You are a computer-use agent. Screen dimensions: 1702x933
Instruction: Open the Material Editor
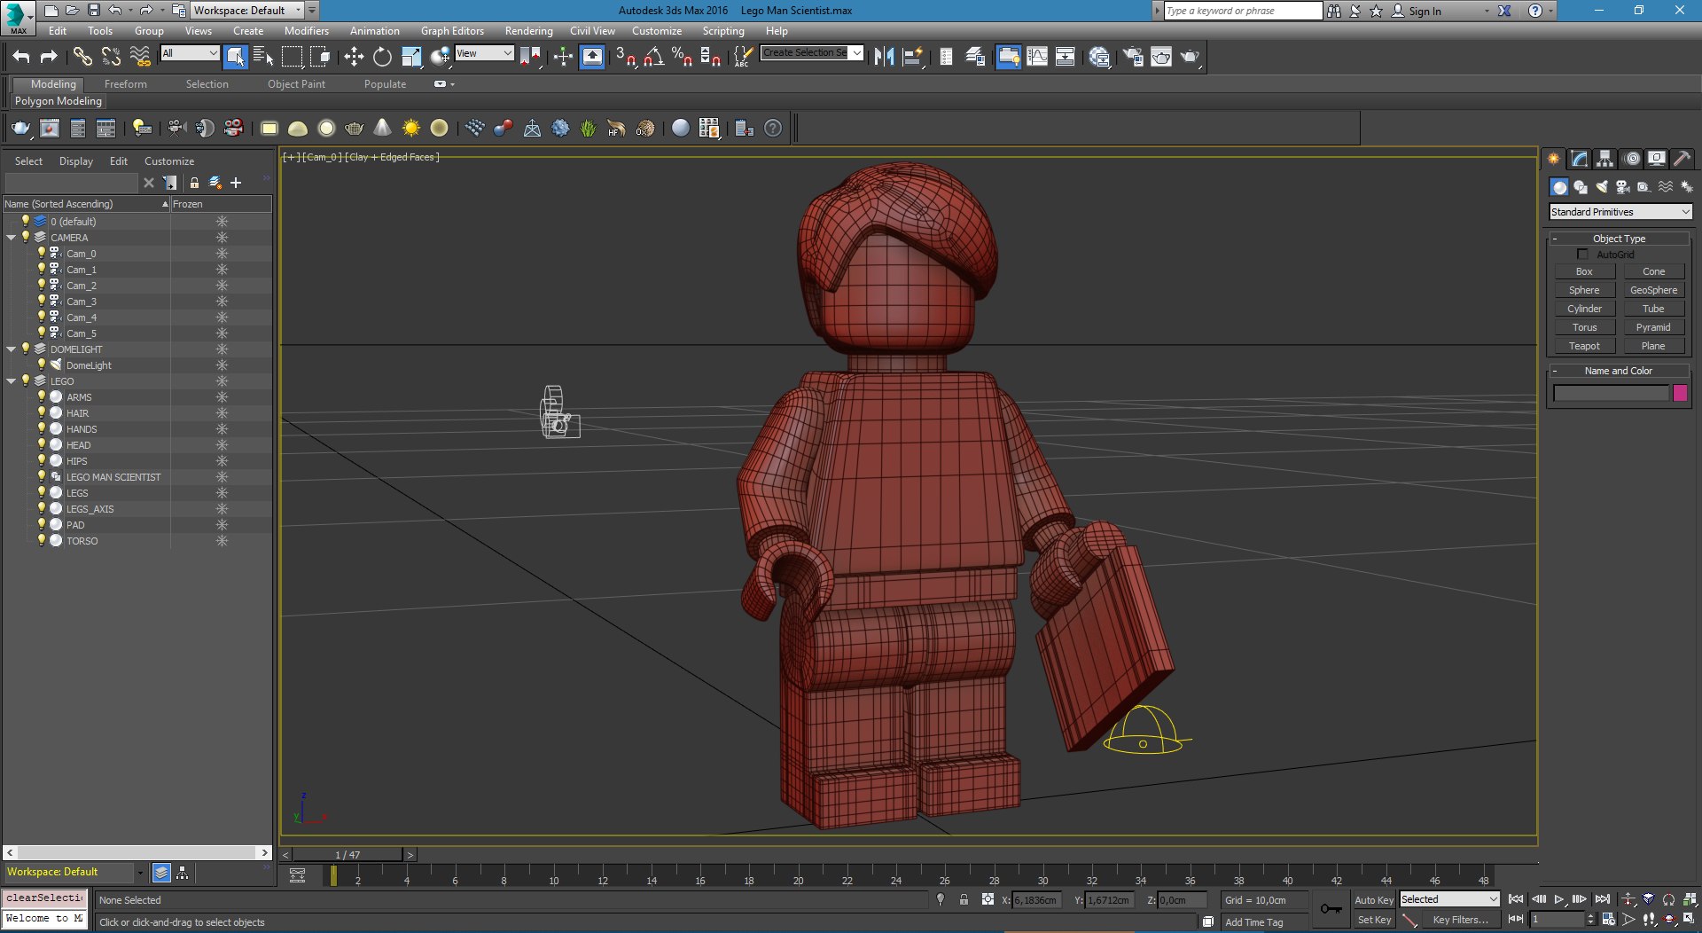tap(1099, 57)
